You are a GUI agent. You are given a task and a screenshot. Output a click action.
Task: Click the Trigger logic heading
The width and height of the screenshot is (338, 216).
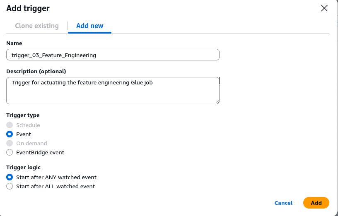pyautogui.click(x=23, y=167)
